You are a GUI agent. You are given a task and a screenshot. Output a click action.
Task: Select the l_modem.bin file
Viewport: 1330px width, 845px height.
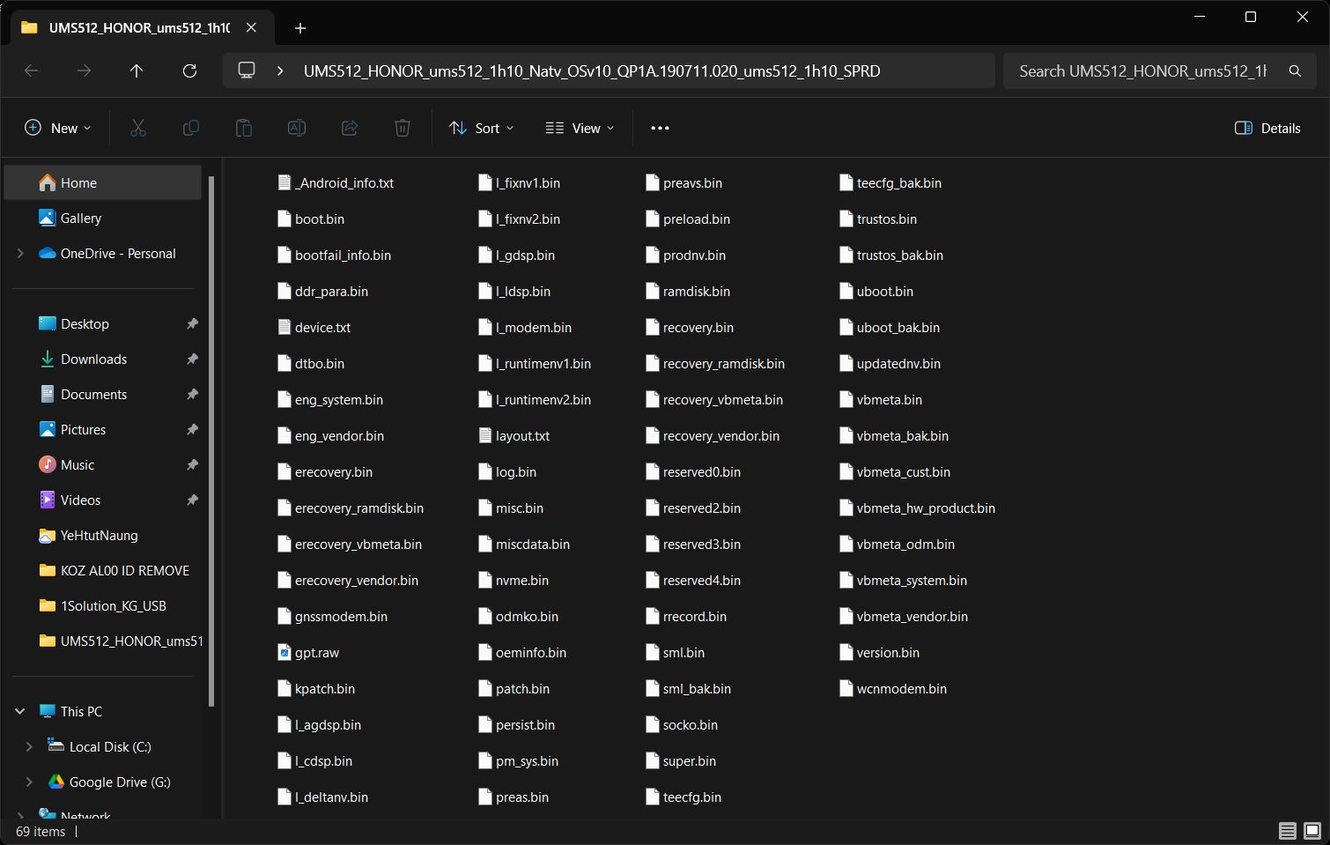point(525,328)
